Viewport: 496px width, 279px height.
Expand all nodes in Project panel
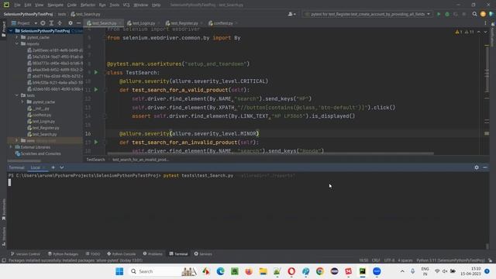tap(51, 23)
